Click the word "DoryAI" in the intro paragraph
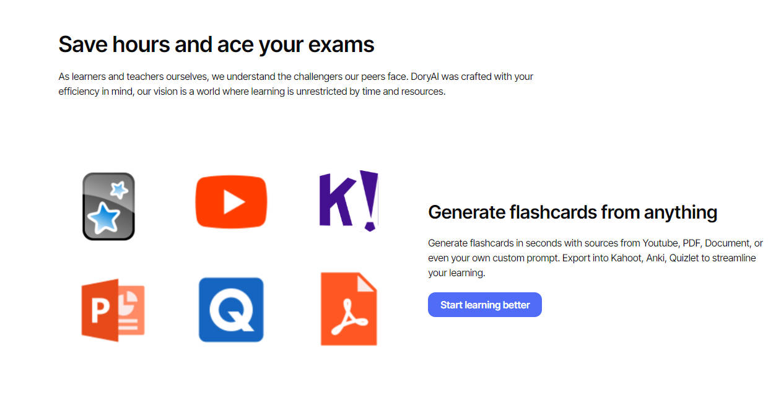Viewport: 781px width, 418px height. click(425, 77)
